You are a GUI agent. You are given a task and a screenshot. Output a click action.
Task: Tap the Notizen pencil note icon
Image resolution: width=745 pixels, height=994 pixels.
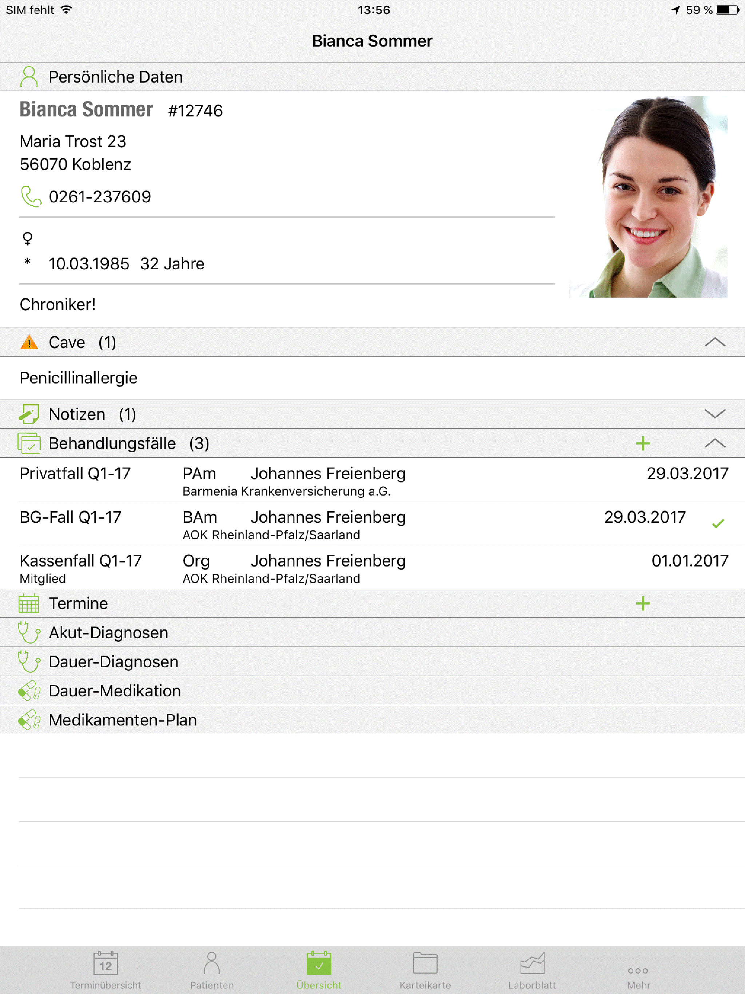(29, 414)
